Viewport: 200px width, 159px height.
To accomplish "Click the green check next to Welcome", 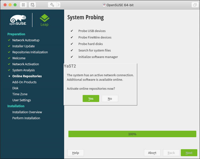I will [9, 58].
